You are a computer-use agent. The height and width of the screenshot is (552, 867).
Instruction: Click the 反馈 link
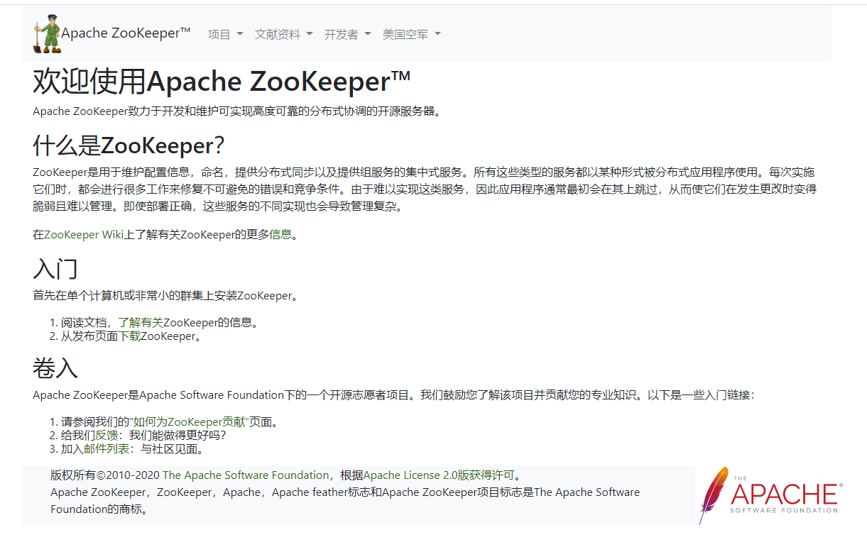click(x=106, y=435)
